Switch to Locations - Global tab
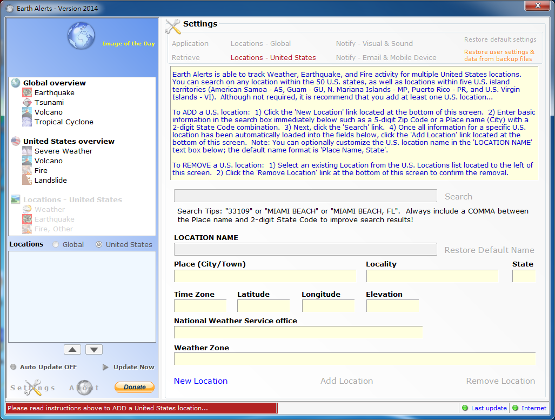The image size is (555, 420). click(260, 44)
